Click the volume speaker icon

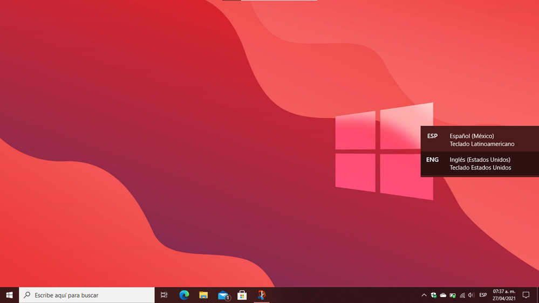tap(471, 295)
